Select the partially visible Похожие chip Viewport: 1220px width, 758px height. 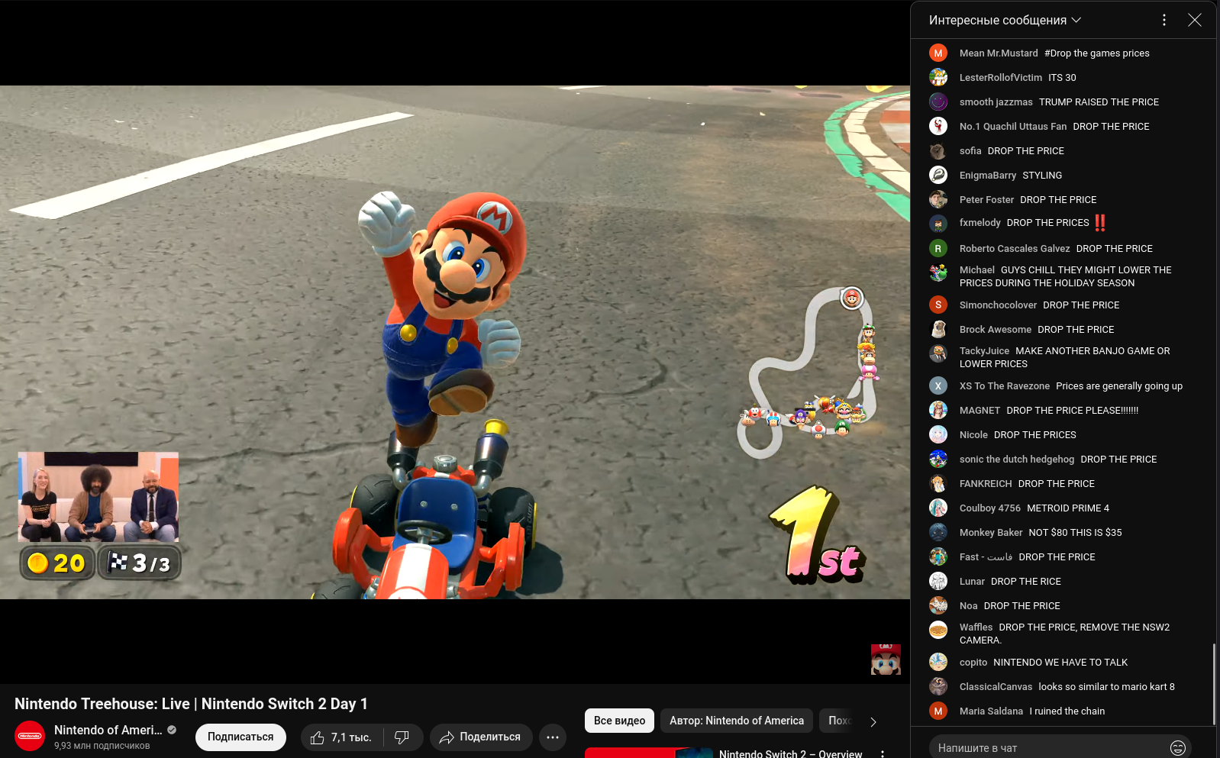838,721
